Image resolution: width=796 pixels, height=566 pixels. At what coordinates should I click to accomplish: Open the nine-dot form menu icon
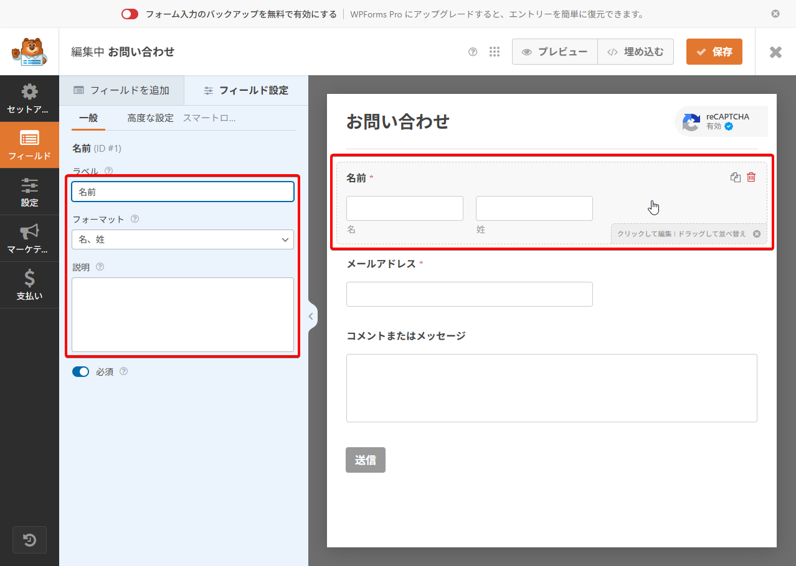(495, 52)
